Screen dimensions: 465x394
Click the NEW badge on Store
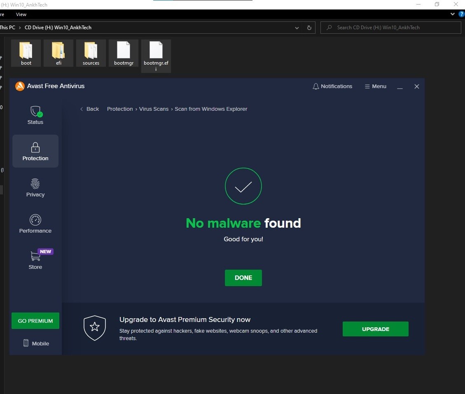point(45,252)
